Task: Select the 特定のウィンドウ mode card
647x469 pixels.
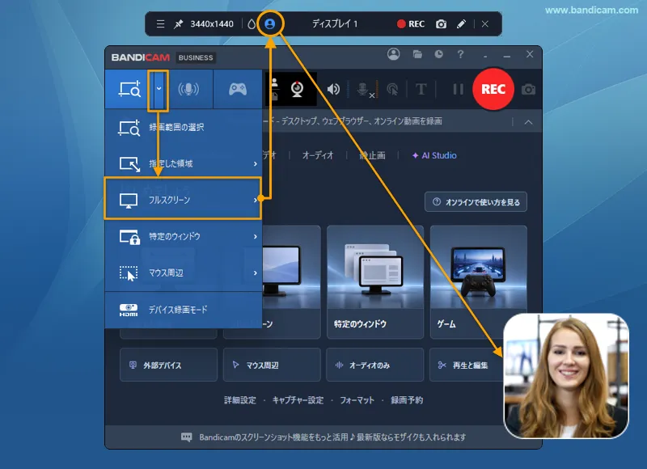Action: click(375, 282)
